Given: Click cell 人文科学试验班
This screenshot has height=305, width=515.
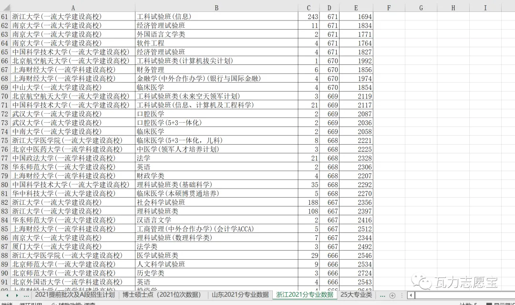Looking at the screenshot, I should tap(216, 264).
